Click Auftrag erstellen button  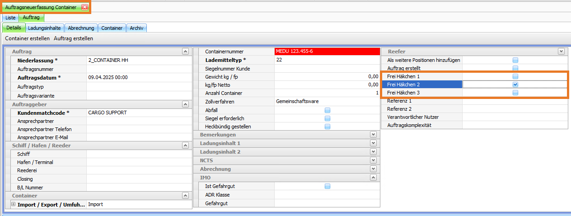click(x=73, y=38)
